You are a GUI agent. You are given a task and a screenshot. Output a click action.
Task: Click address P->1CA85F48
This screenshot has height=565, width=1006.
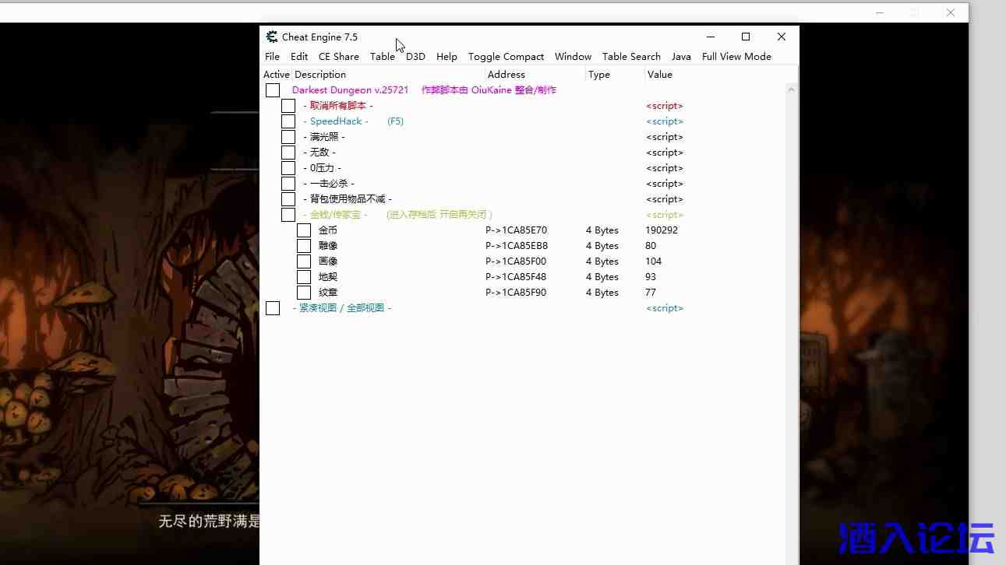pos(516,277)
